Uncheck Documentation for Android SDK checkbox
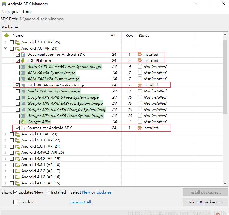229x215 pixels. 17,55
